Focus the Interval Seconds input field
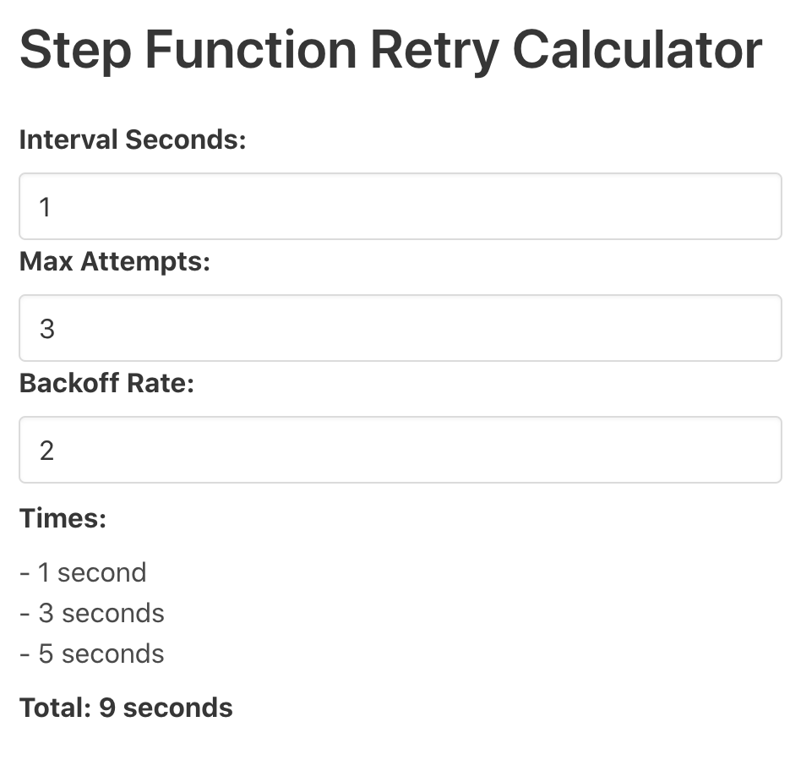 coord(400,206)
